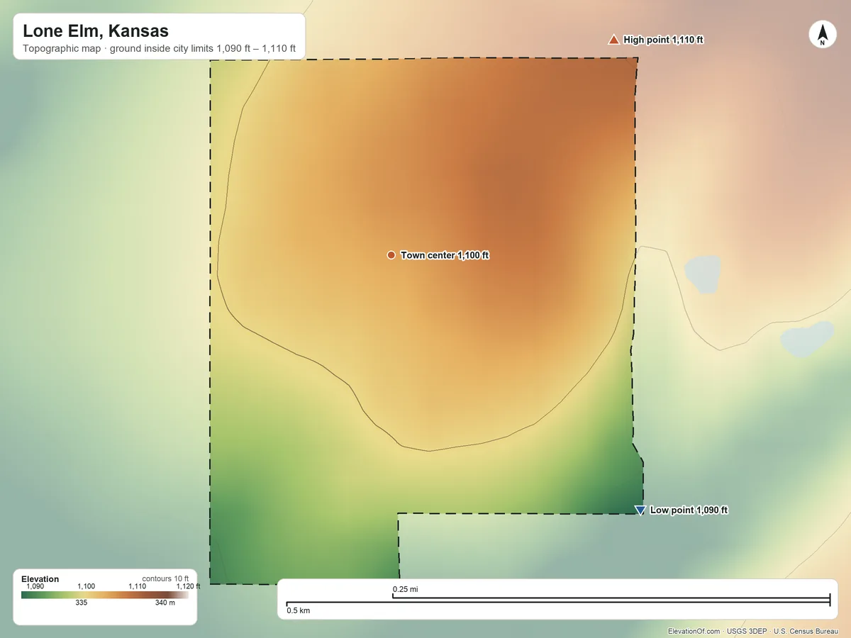This screenshot has width=851, height=638.
Task: Click the 'Lone Elm, Kansas' title
Action: 96,31
